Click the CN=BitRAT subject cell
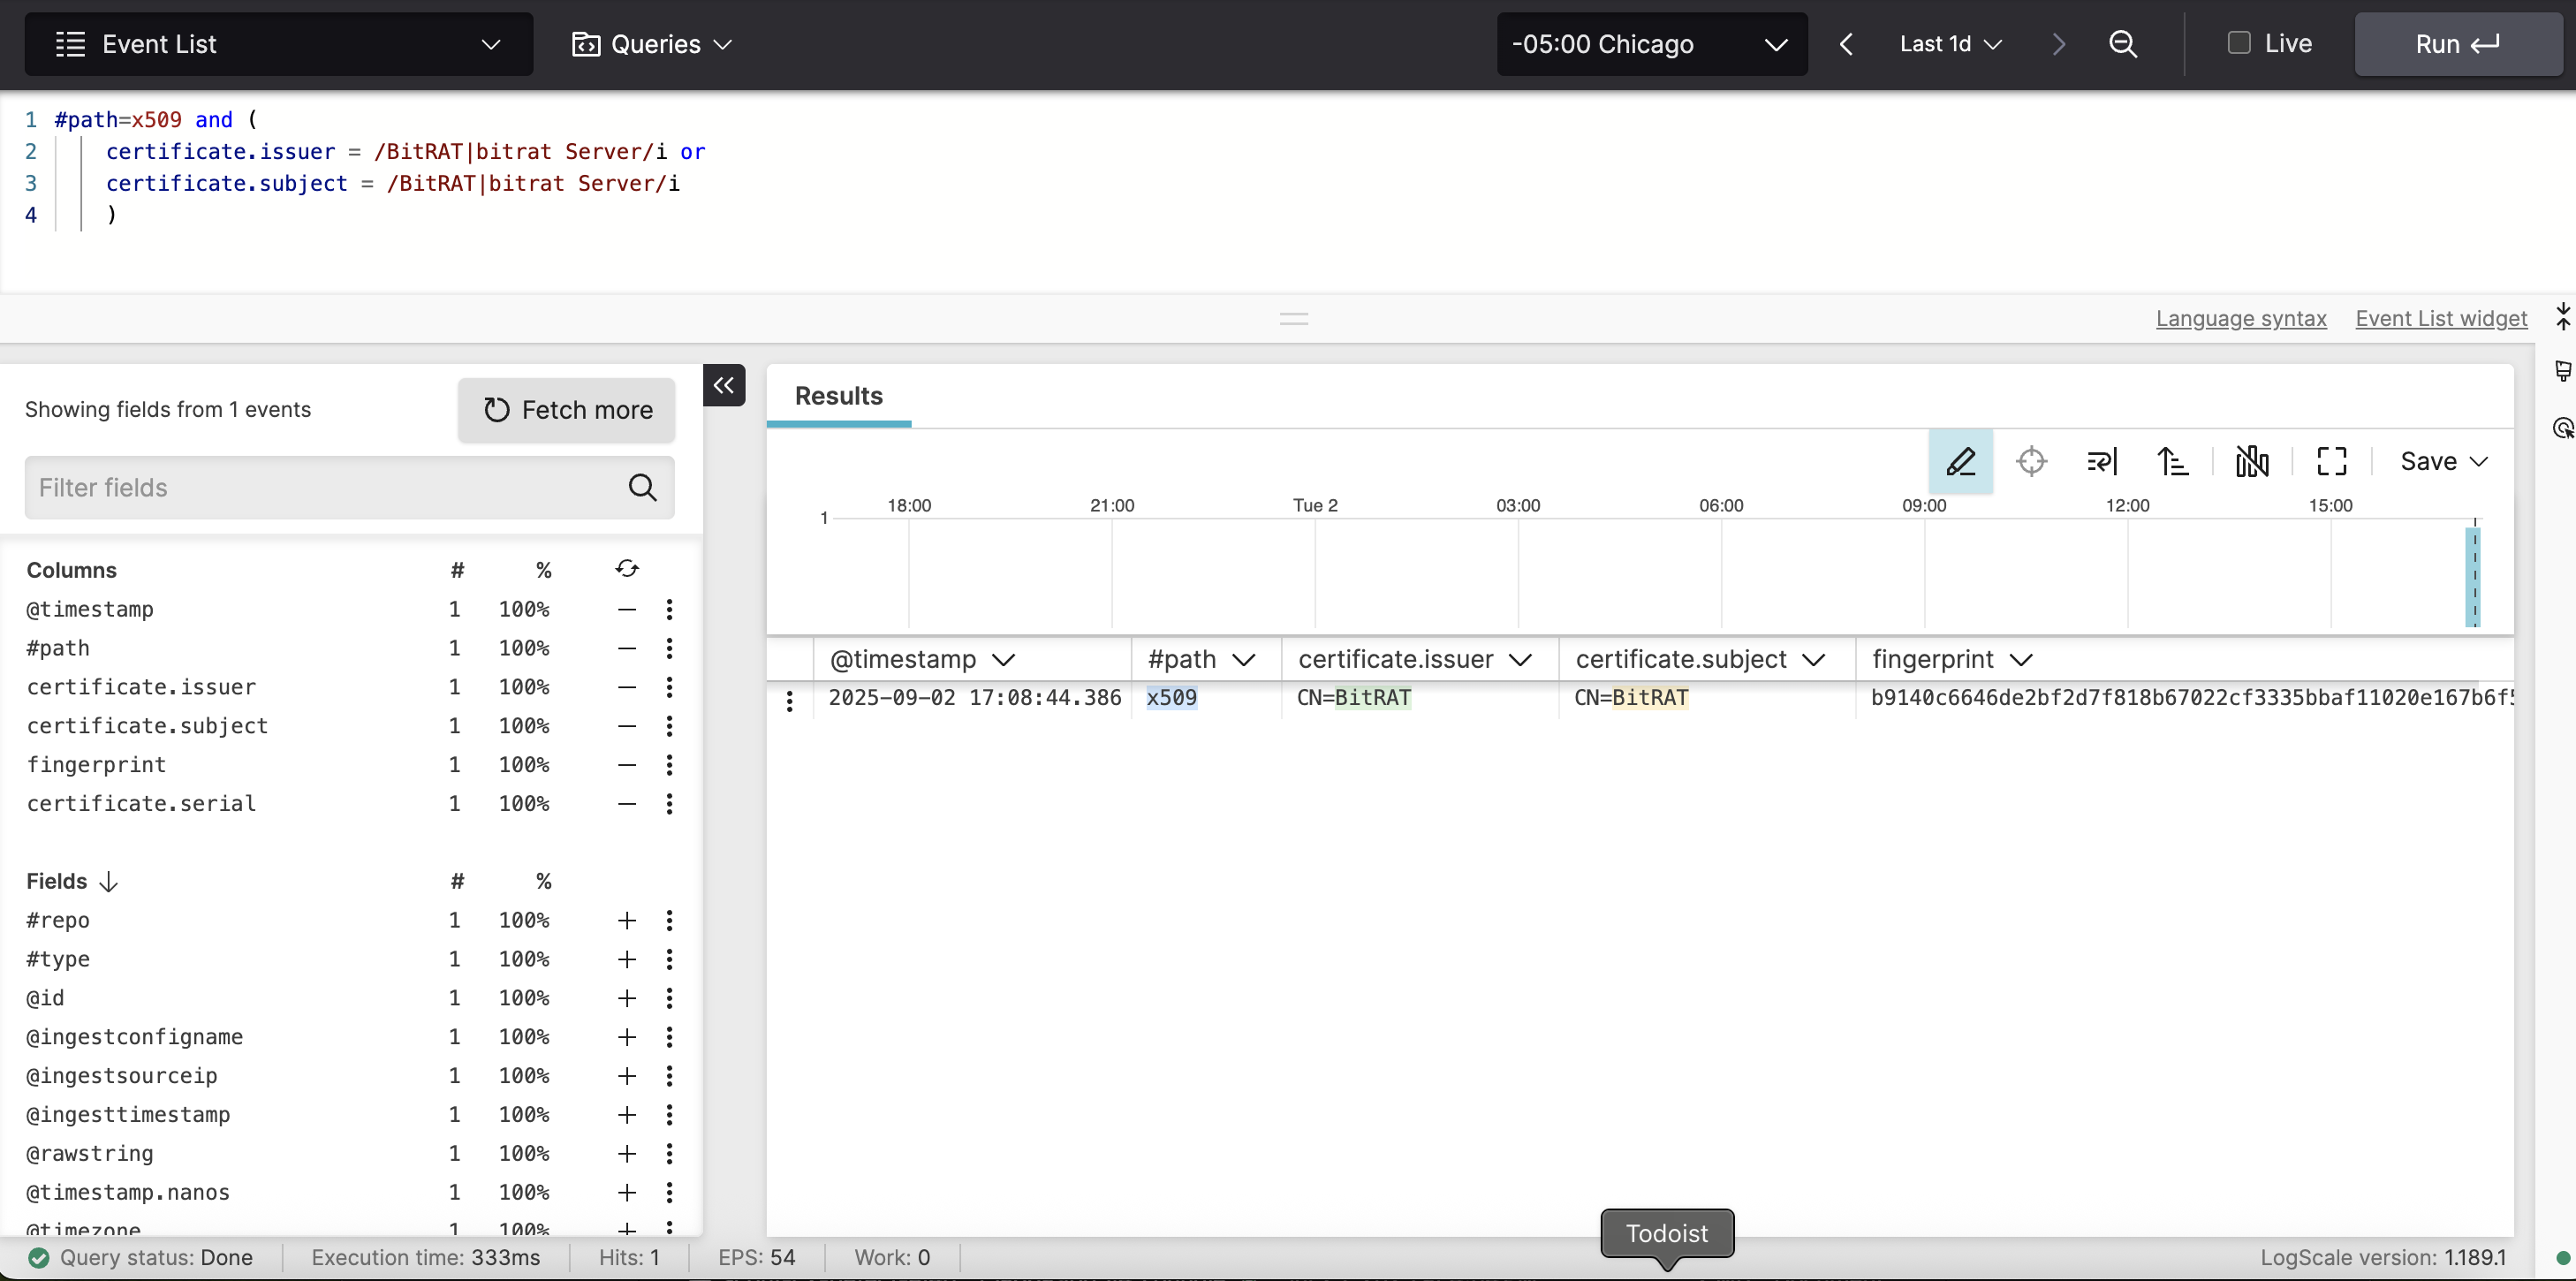Screen dimensions: 2576x1281 point(1631,698)
